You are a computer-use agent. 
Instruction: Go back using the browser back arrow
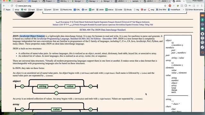4,6
